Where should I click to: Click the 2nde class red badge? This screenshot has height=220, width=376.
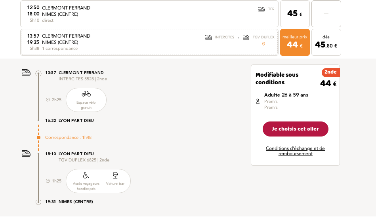331,72
